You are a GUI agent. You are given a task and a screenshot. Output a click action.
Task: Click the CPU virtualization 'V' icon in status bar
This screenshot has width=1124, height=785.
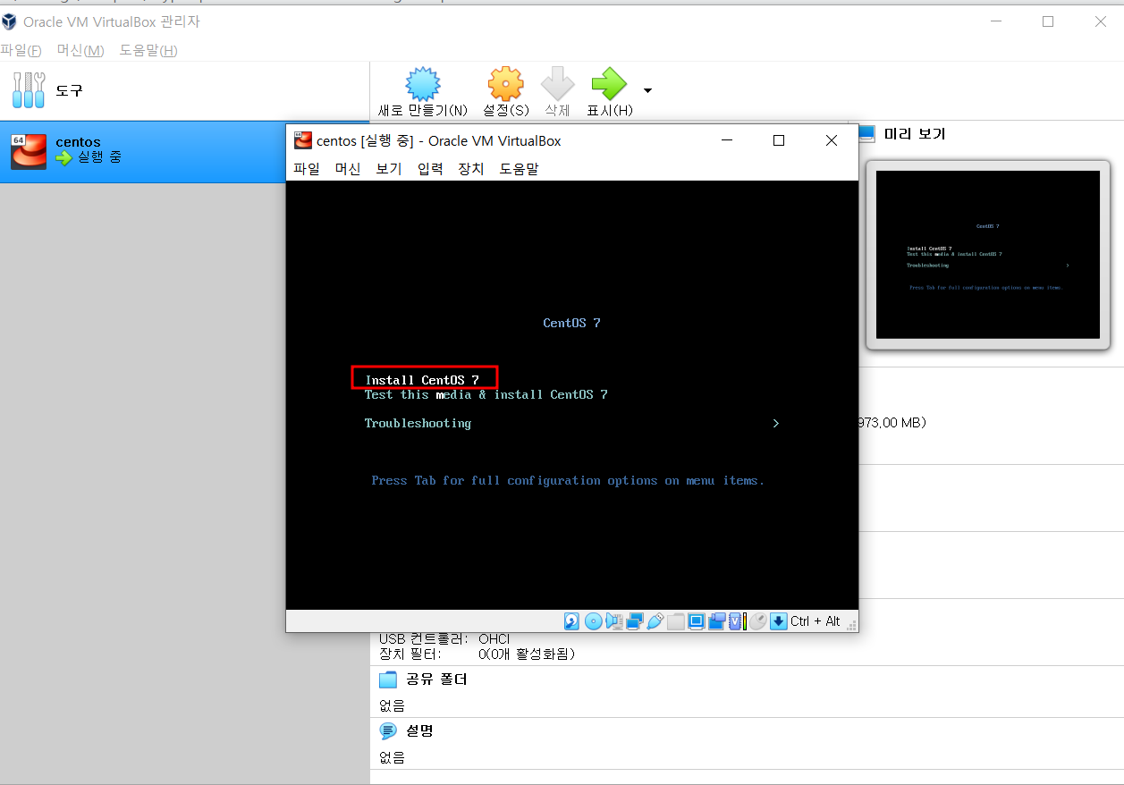[735, 621]
